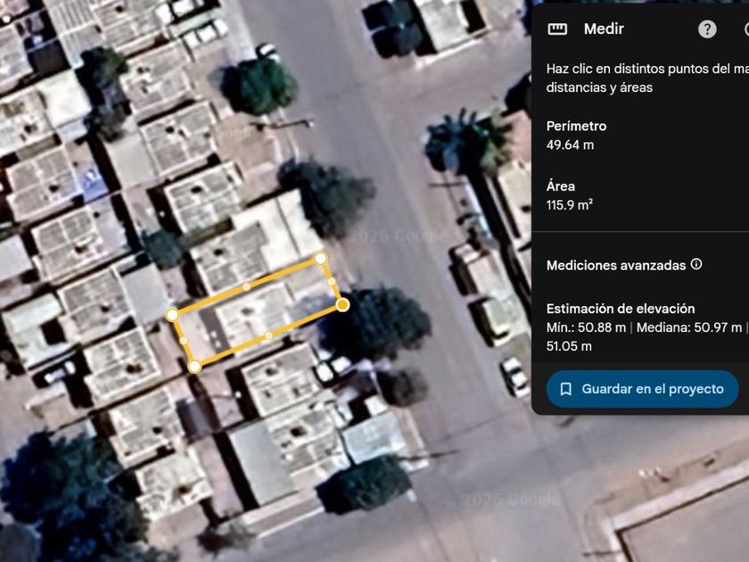Click the ruler icon beside Medir
This screenshot has width=749, height=562.
(558, 29)
